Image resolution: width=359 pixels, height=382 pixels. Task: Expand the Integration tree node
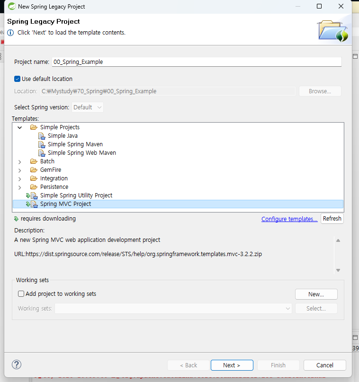pyautogui.click(x=20, y=179)
